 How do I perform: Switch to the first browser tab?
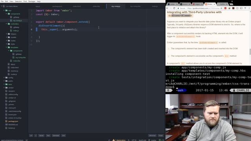point(173,4)
